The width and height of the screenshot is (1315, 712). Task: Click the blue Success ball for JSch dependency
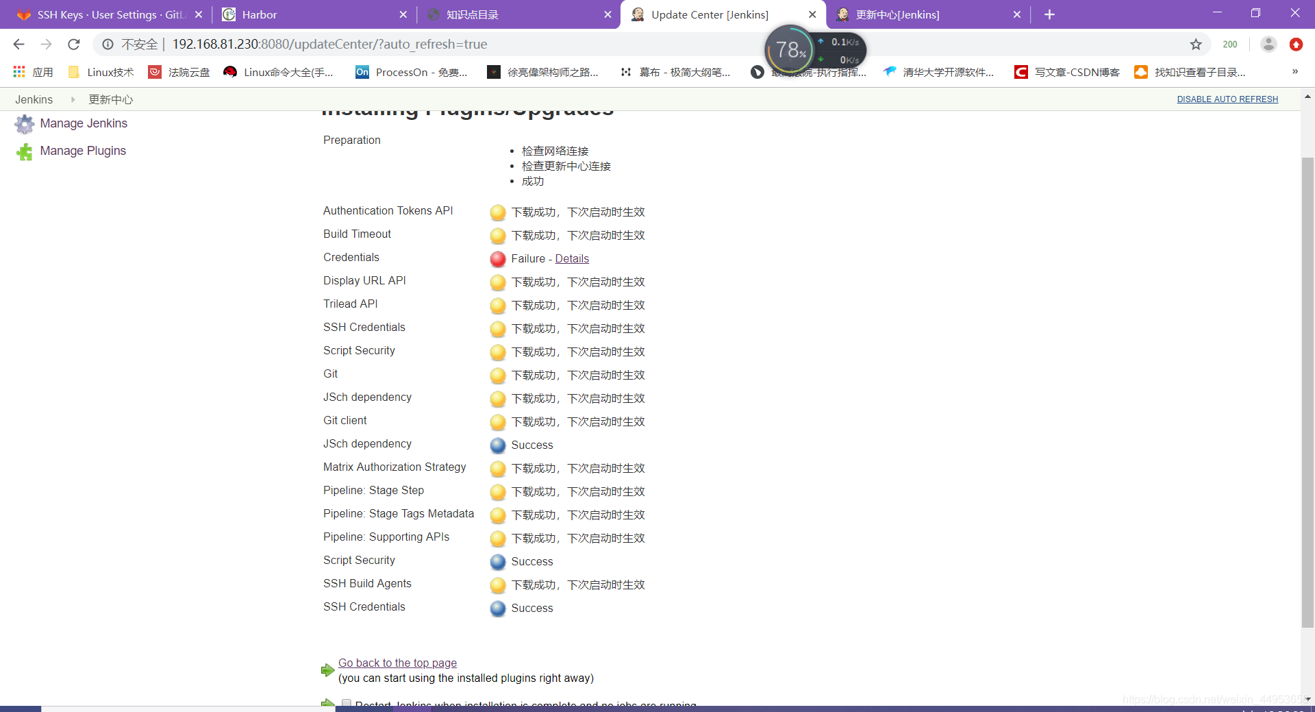click(498, 445)
